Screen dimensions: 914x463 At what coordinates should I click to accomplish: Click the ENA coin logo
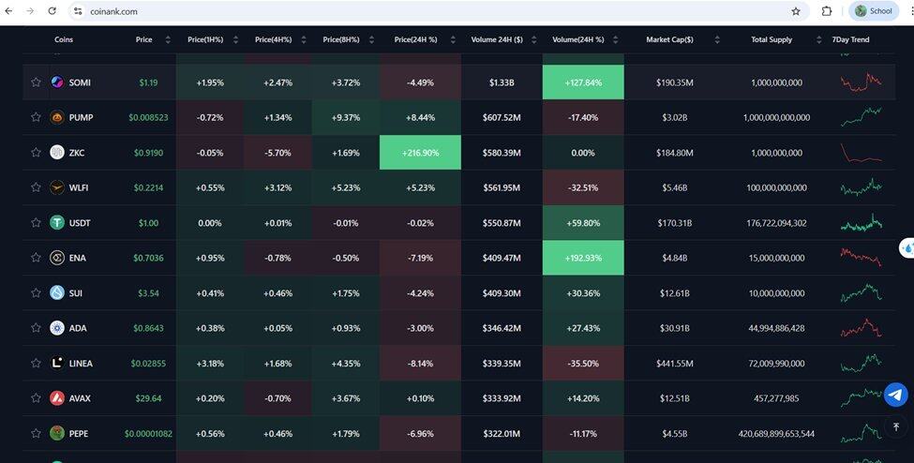pos(57,257)
